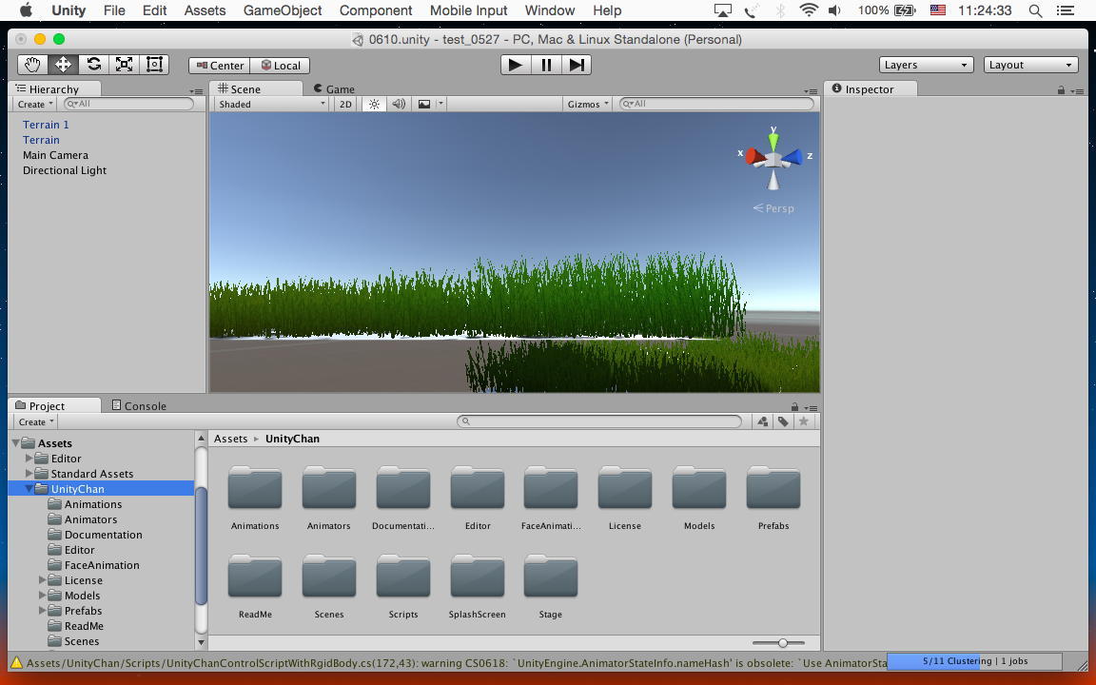Screen dimensions: 1096x685
Task: Click the Step frame button
Action: click(x=577, y=65)
